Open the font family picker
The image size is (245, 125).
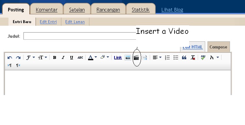pos(28,58)
